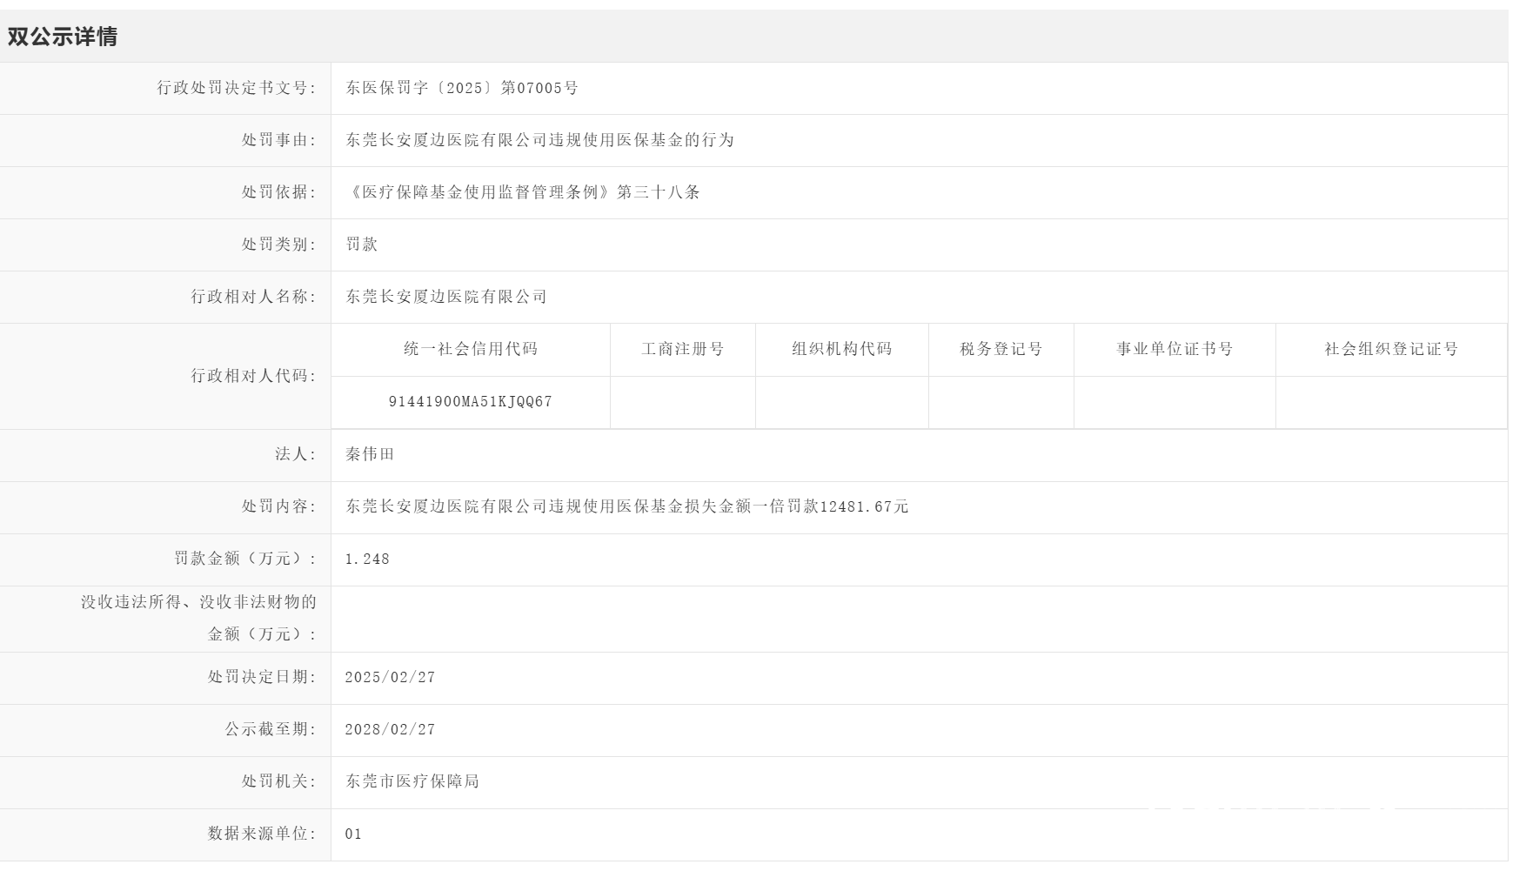Select the decision number 东医保罚字〔2025〕第07005号
This screenshot has height=871, width=1526.
462,88
